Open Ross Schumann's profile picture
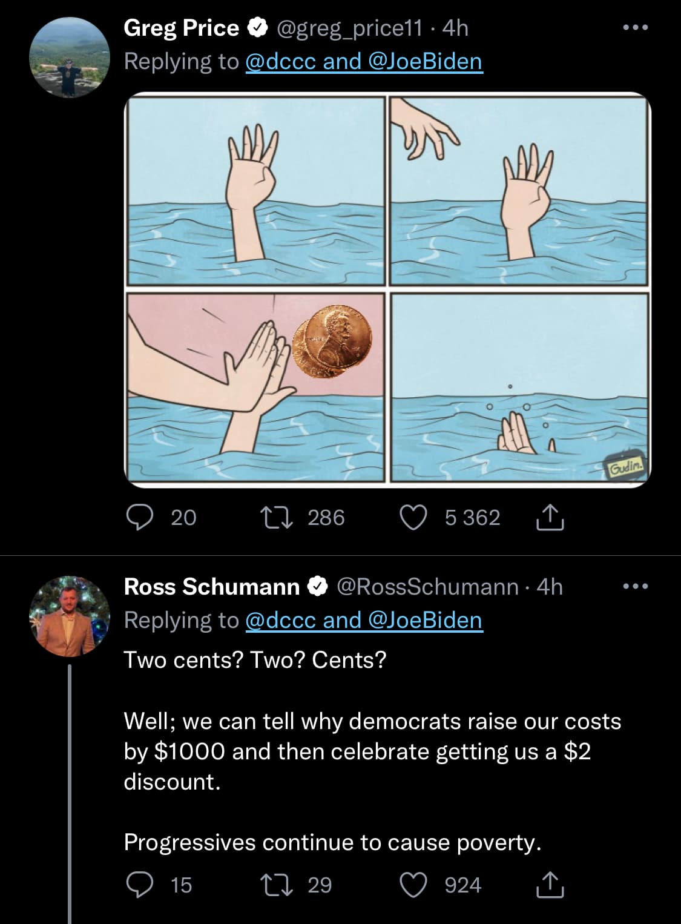Image resolution: width=681 pixels, height=924 pixels. coord(69,616)
